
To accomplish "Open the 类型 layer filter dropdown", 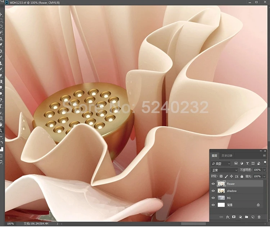I will click(x=221, y=164).
